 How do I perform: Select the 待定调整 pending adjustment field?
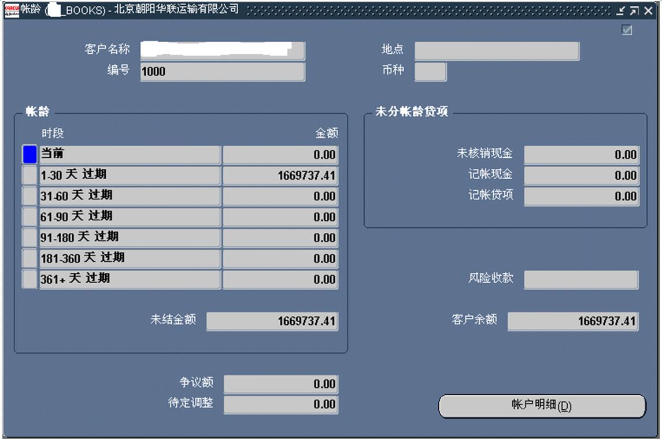tap(280, 405)
